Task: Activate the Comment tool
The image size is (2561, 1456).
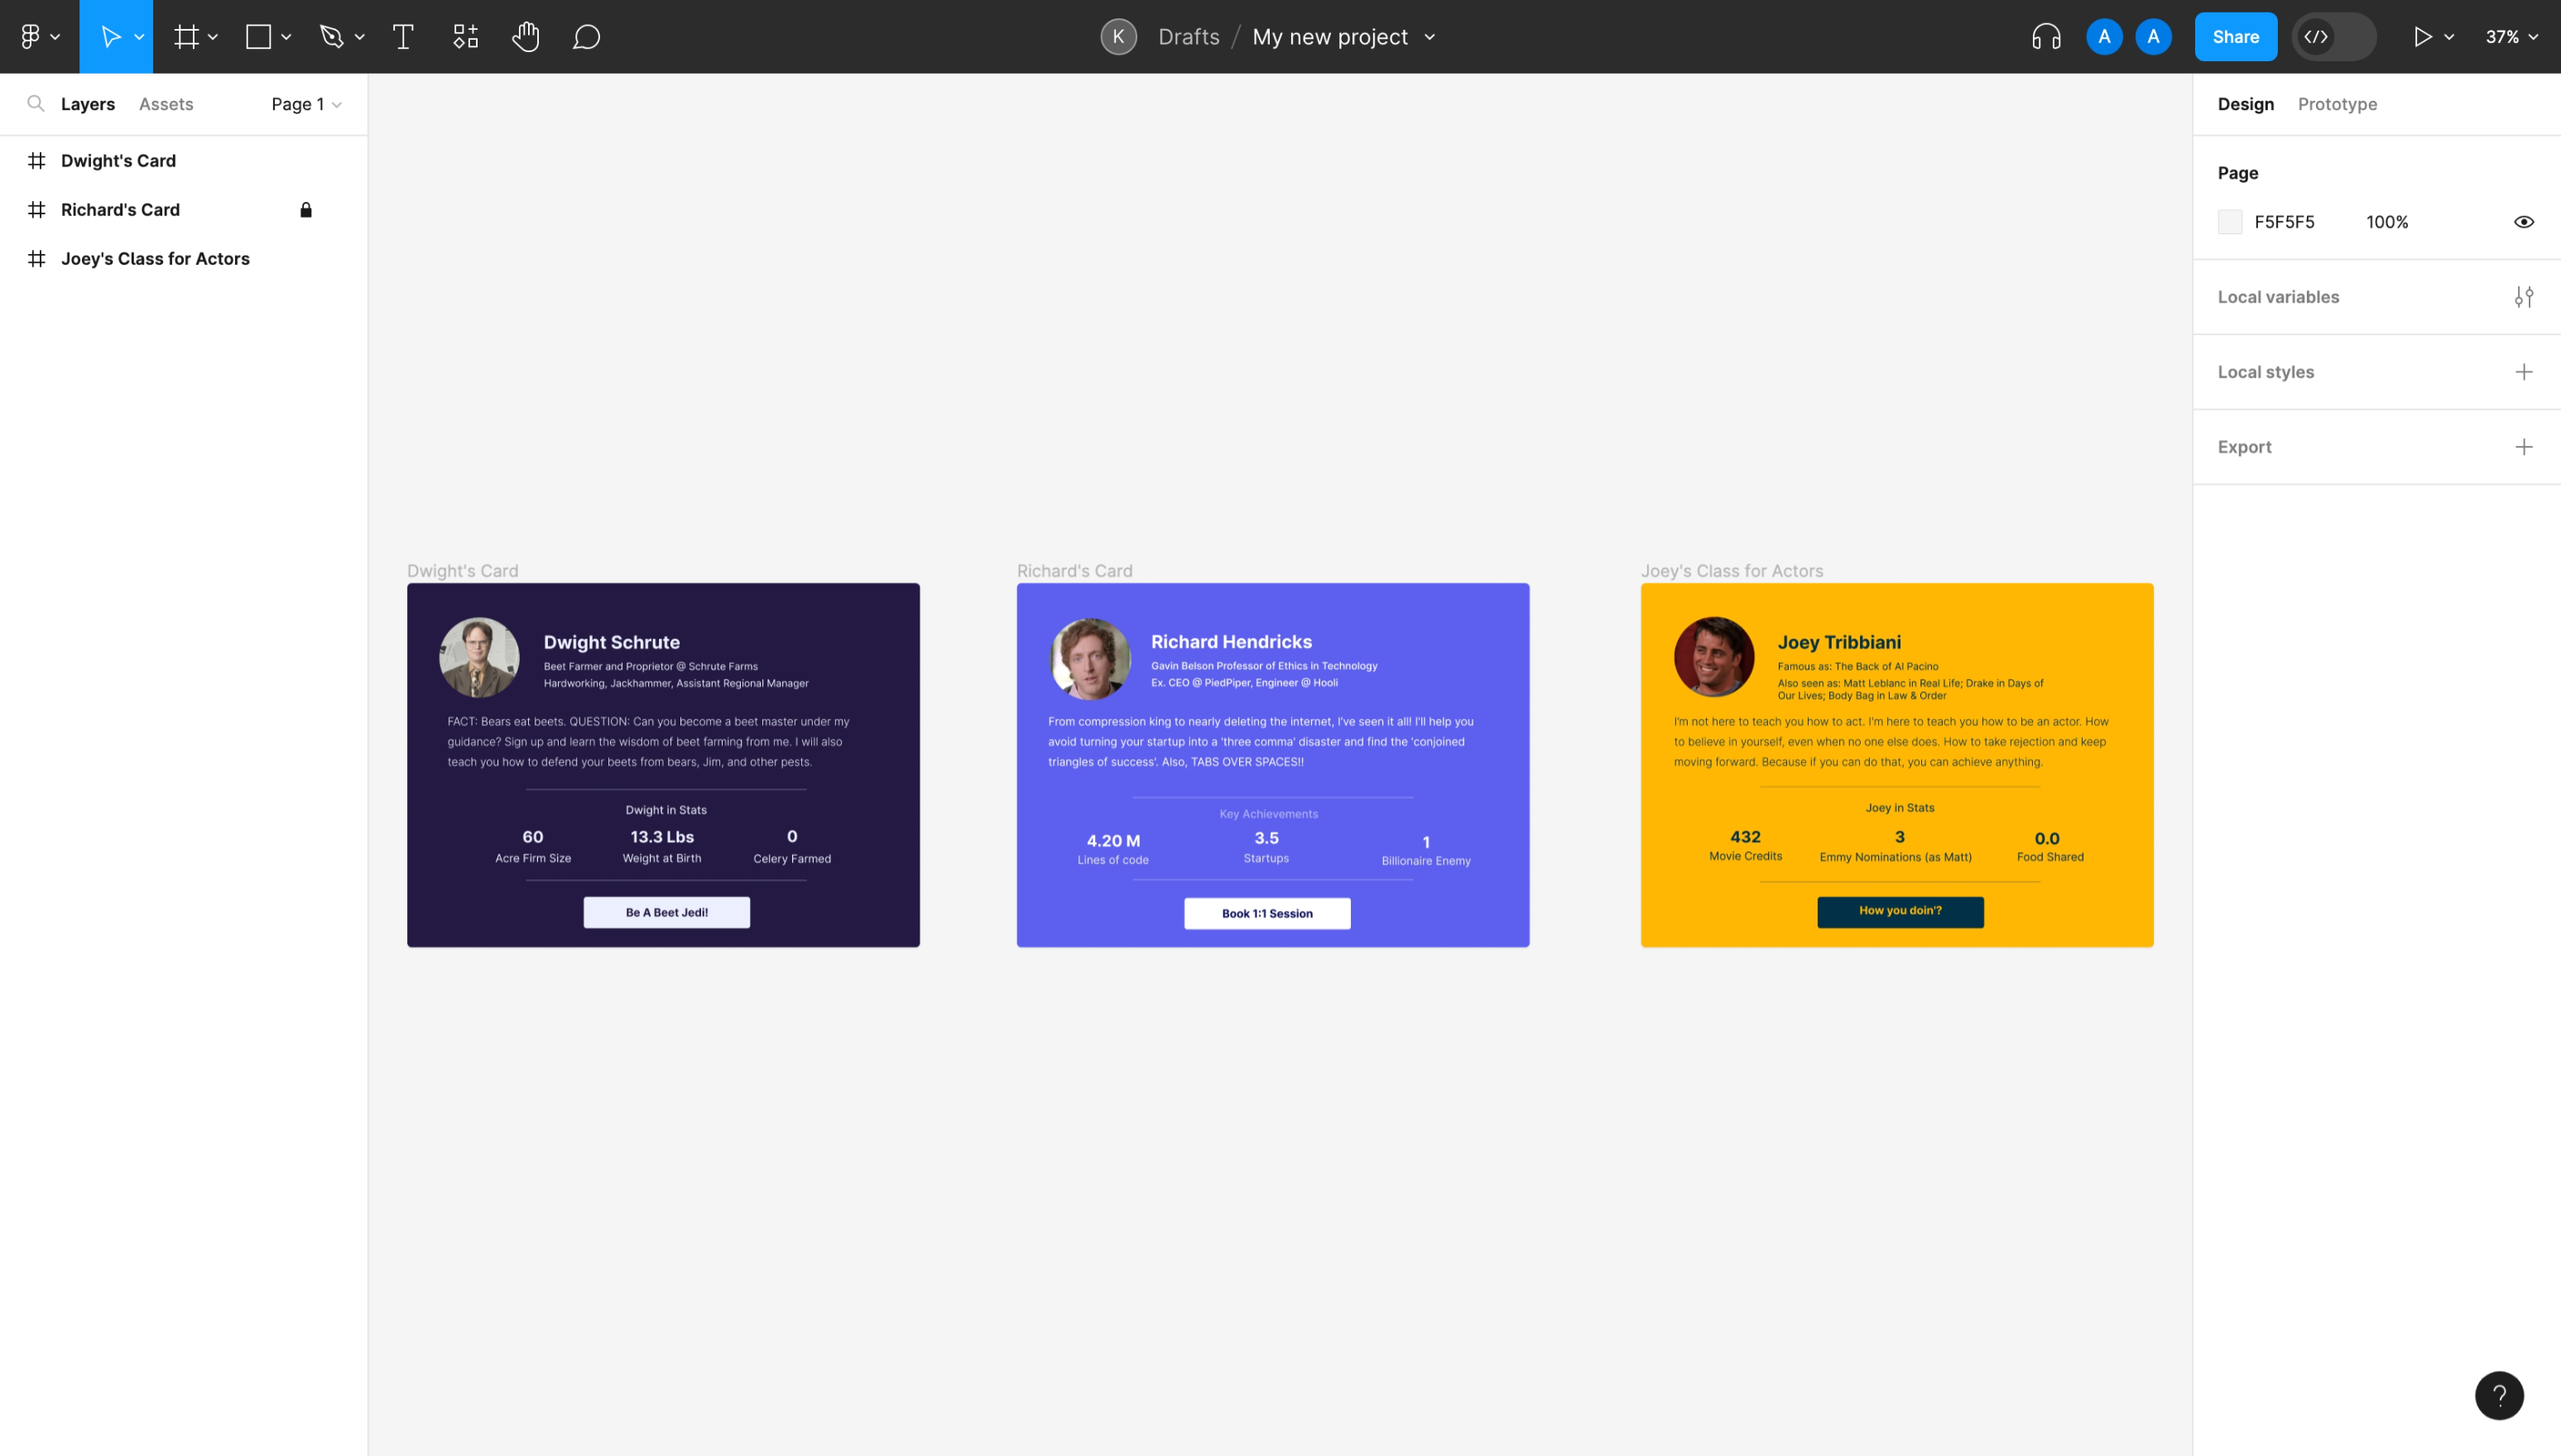Action: 586,37
